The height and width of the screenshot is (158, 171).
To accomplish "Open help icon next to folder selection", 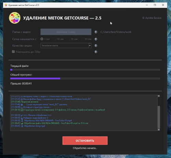I will 96,32.
